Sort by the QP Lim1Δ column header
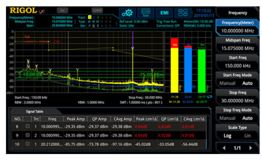The image size is (262, 160). pos(169,119)
